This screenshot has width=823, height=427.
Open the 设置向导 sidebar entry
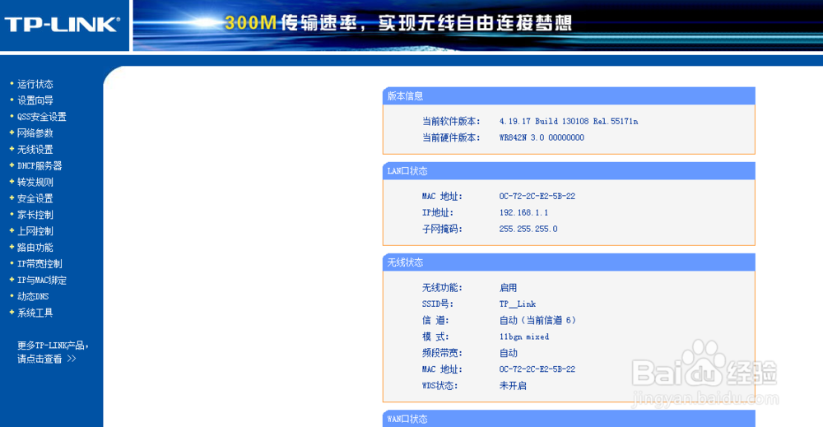(x=35, y=100)
